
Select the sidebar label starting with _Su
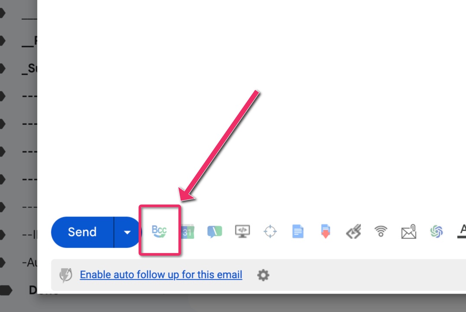click(29, 68)
